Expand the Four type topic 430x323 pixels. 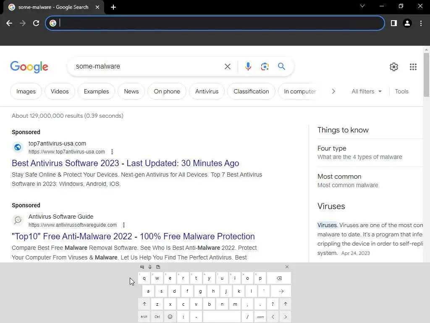tap(370, 152)
